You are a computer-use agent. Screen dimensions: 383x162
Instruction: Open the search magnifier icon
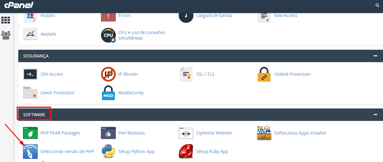point(377,5)
